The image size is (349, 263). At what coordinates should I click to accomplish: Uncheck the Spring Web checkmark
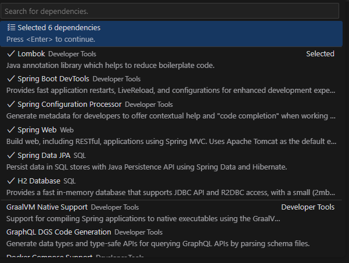11,129
